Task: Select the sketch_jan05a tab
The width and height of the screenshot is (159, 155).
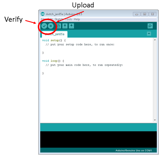Action: (x=55, y=34)
